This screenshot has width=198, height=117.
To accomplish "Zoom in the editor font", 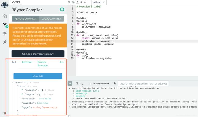I will pyautogui.click(x=73, y=2).
